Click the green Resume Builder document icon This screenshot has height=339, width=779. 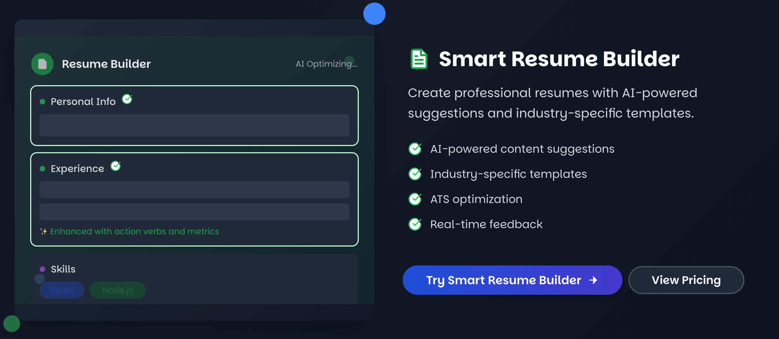pos(42,64)
